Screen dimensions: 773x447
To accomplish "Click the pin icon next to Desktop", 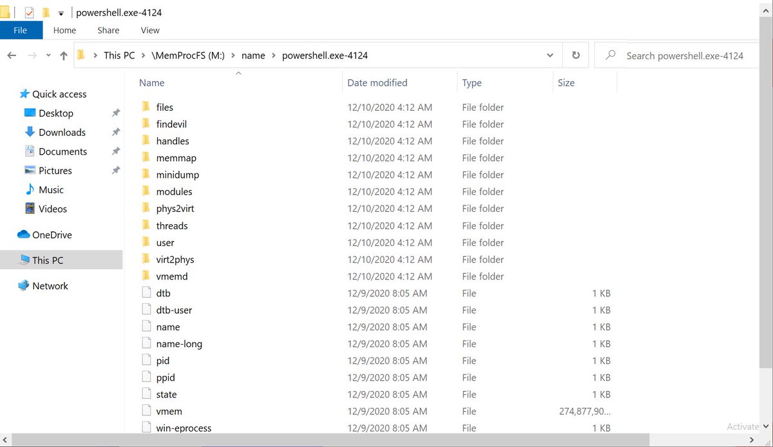I will point(116,113).
